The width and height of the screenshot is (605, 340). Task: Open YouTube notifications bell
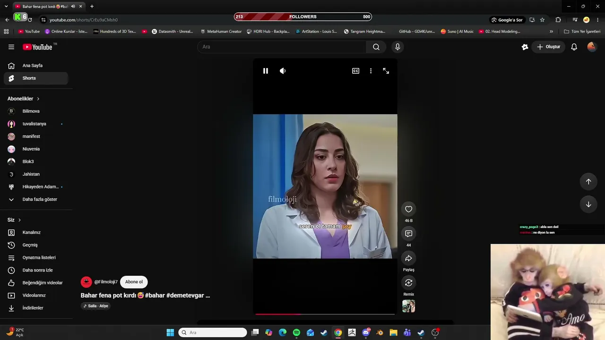tap(574, 47)
